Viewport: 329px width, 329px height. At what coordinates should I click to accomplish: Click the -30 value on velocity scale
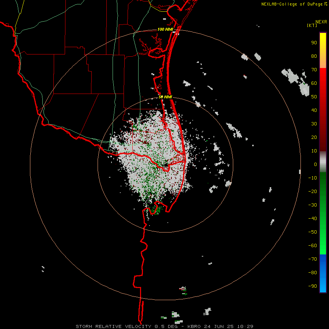click(313, 205)
